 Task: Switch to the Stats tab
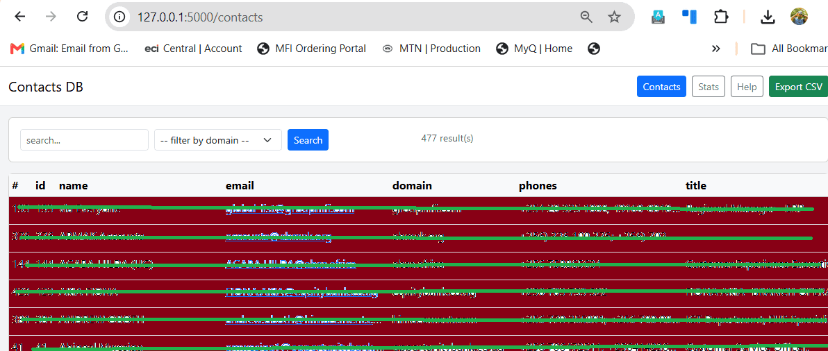point(709,87)
